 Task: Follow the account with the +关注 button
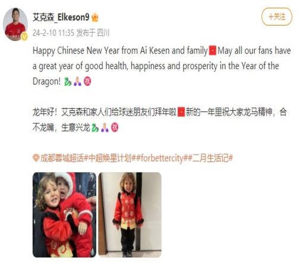(277, 17)
